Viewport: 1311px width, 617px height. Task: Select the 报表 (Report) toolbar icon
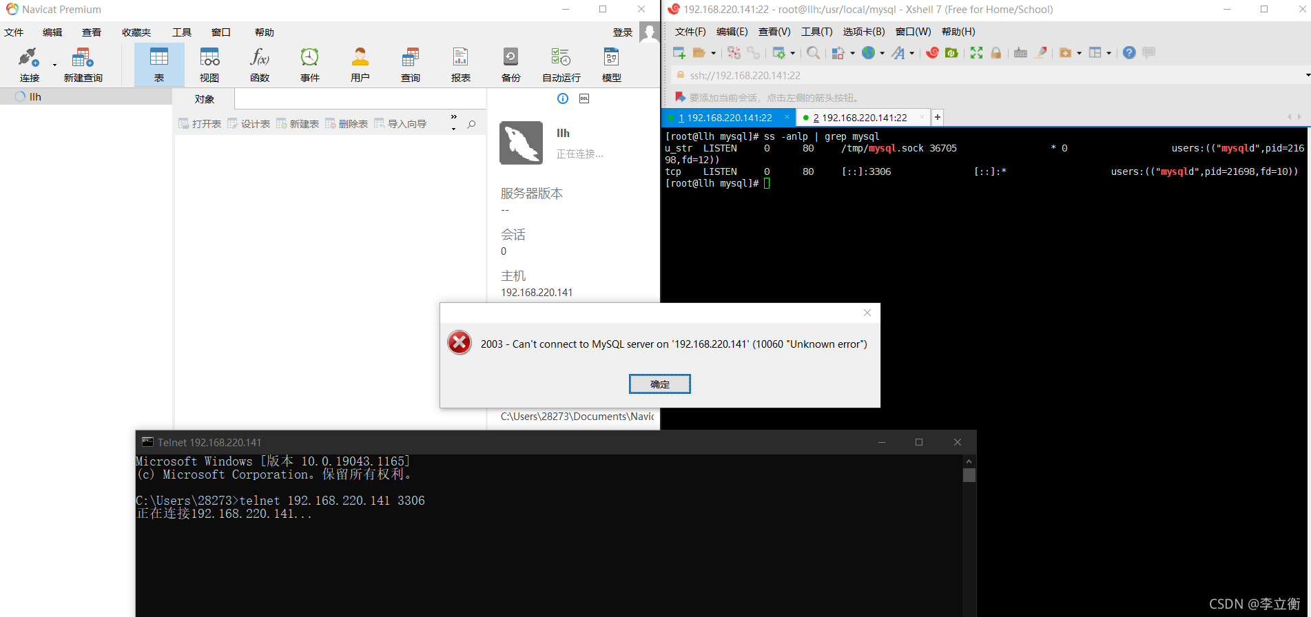pos(461,58)
